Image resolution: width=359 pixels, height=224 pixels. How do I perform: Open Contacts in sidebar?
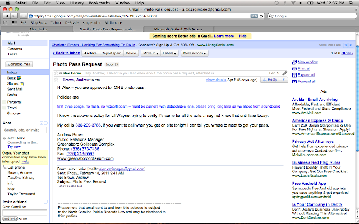pyautogui.click(x=15, y=49)
